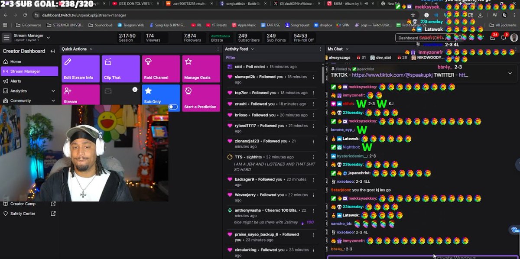Select Stream Manager in the sidebar

[29, 71]
